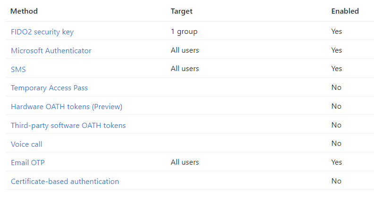This screenshot has width=374, height=199.
Task: Select 'All users' in Email OTP row
Action: pyautogui.click(x=185, y=162)
